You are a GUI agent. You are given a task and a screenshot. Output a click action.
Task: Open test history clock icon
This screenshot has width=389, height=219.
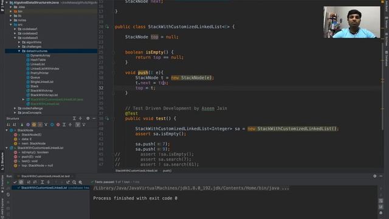tap(74, 182)
